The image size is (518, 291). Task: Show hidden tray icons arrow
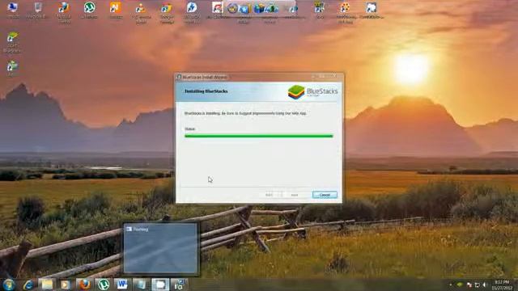click(451, 285)
